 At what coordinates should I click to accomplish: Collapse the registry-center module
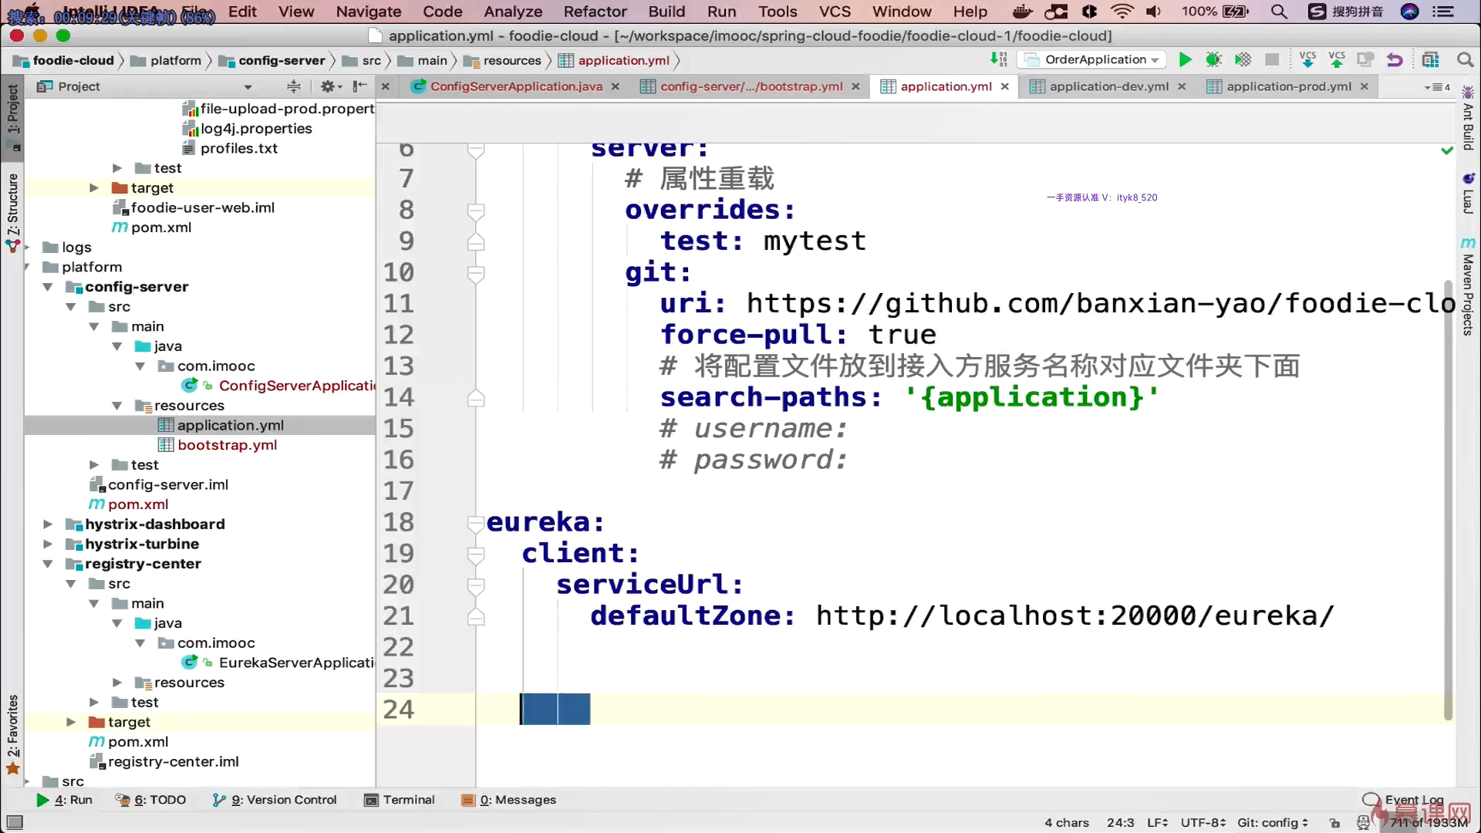coord(48,564)
